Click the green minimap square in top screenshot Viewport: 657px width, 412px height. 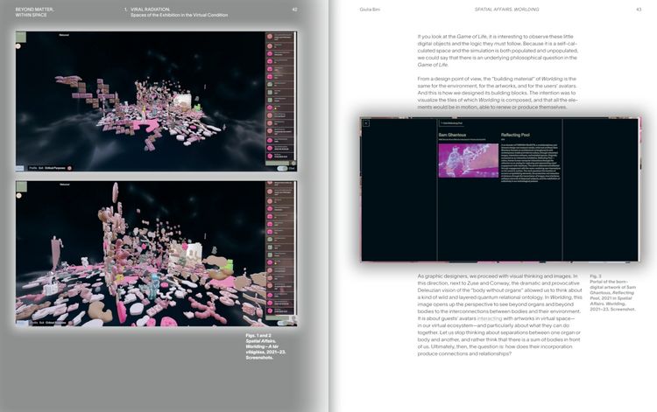(21, 38)
